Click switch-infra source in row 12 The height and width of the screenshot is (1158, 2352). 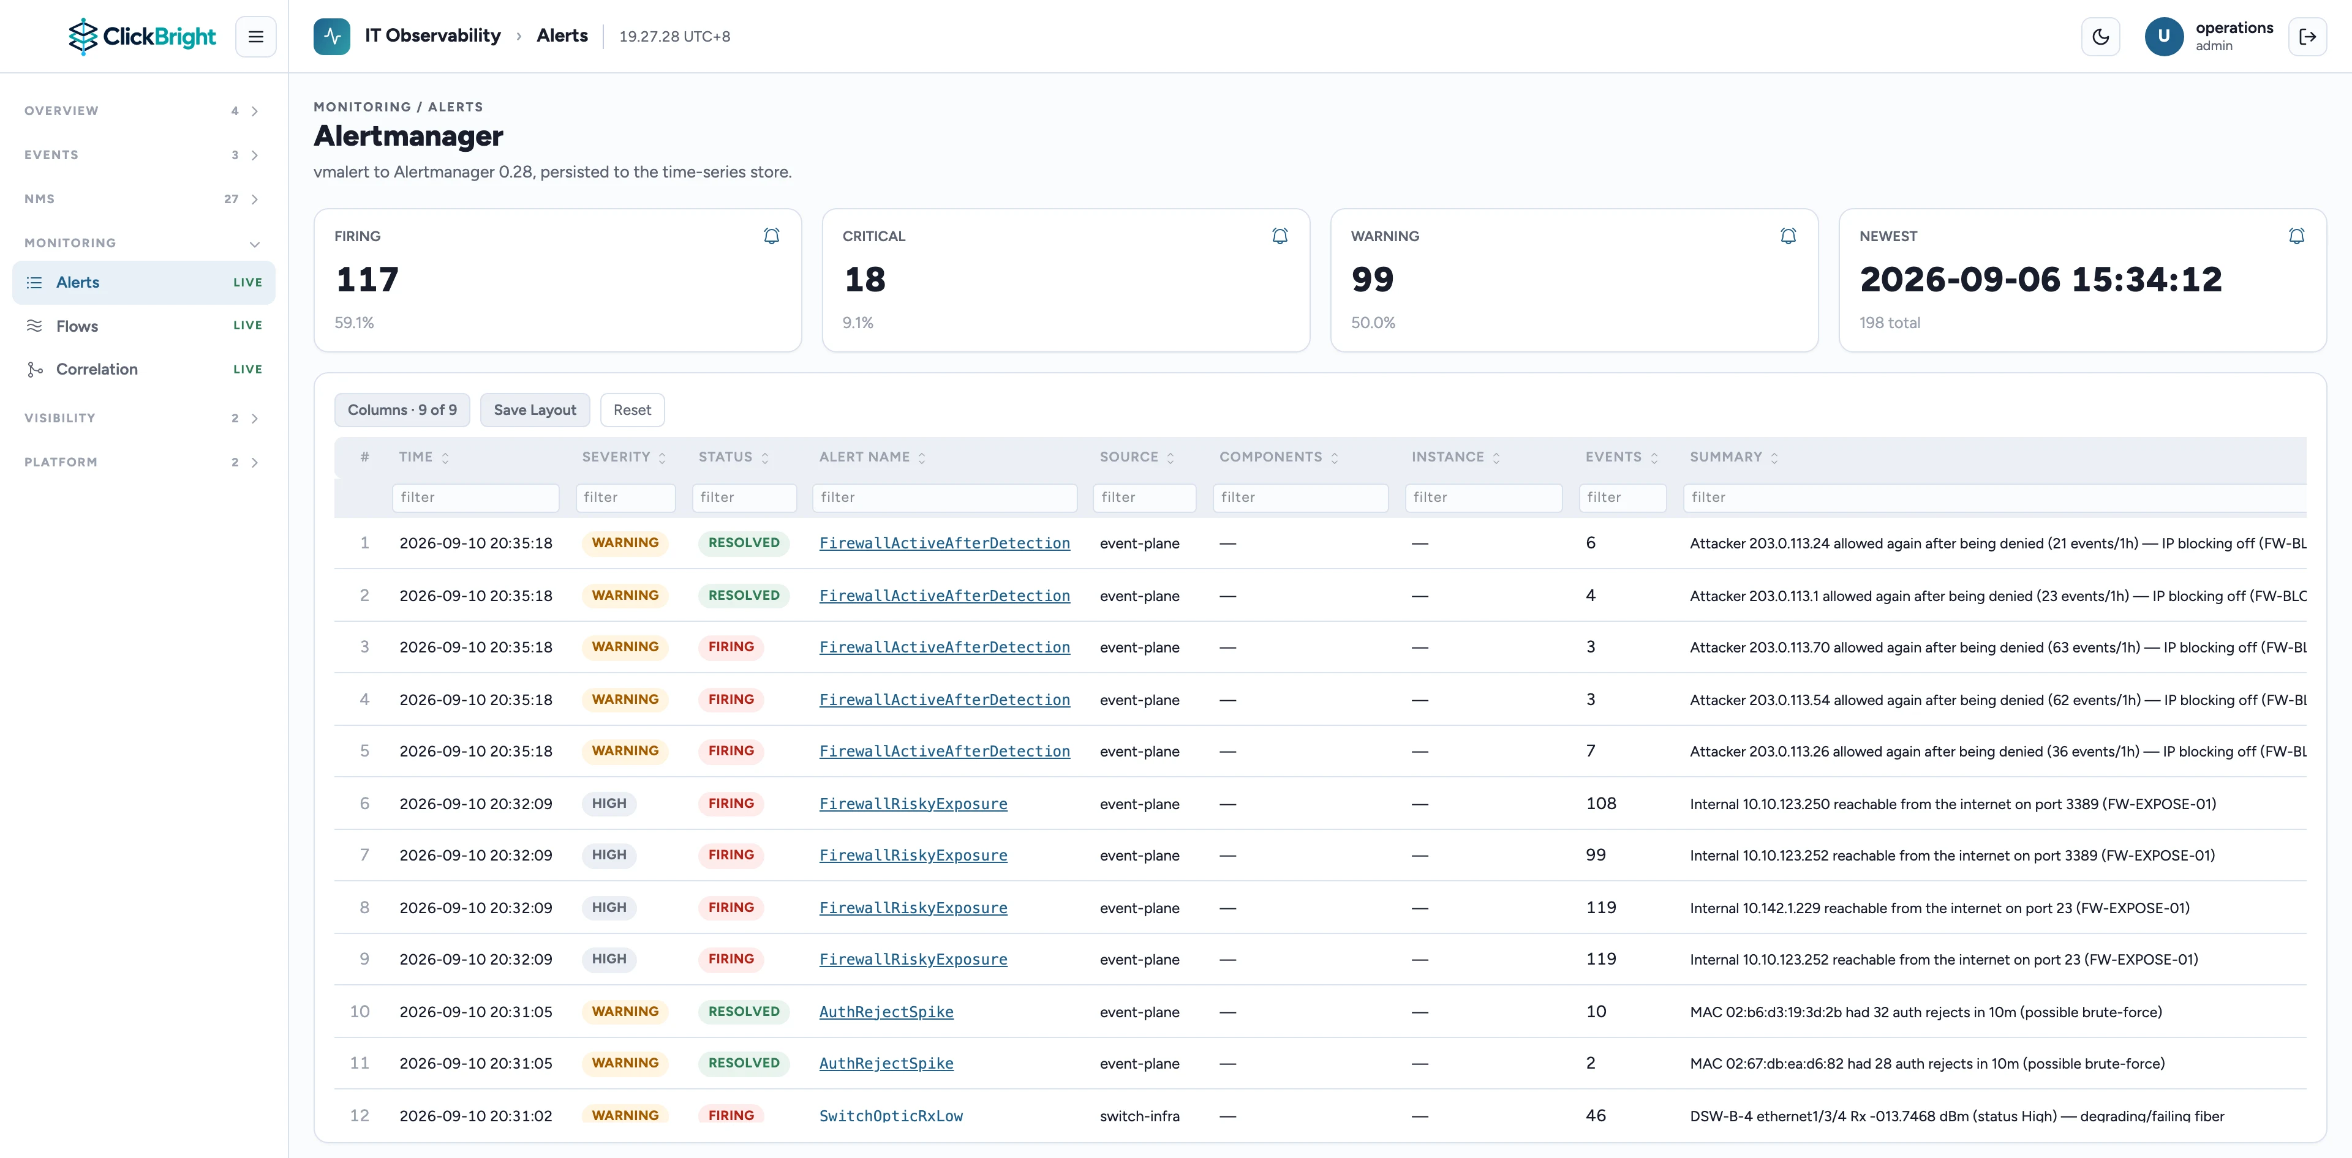(1139, 1115)
